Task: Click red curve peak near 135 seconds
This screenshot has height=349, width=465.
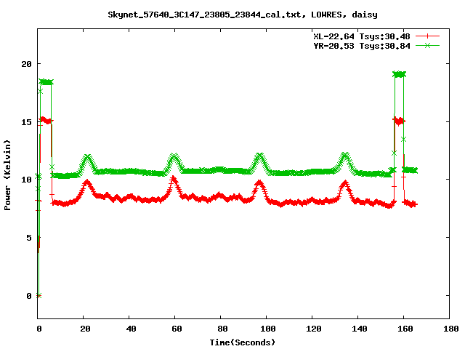Action: [345, 183]
